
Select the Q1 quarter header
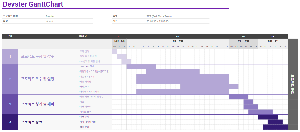[x=119, y=36]
